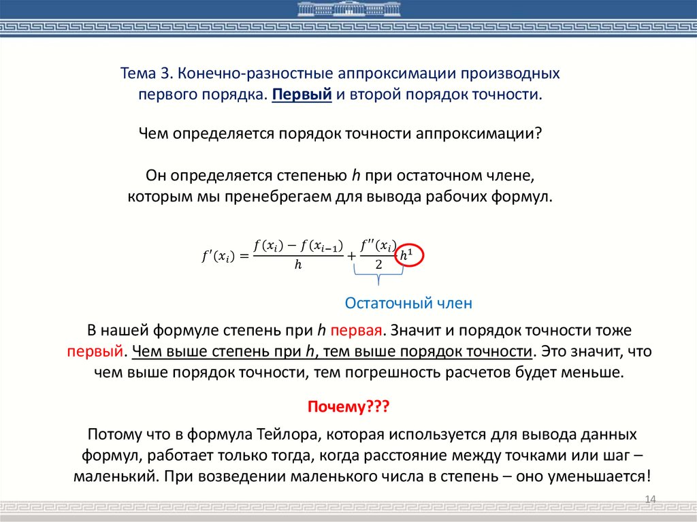Click the line 'чем выше порядок точности, тем погрешность'
Image resolution: width=697 pixels, height=522 pixels.
(x=359, y=372)
